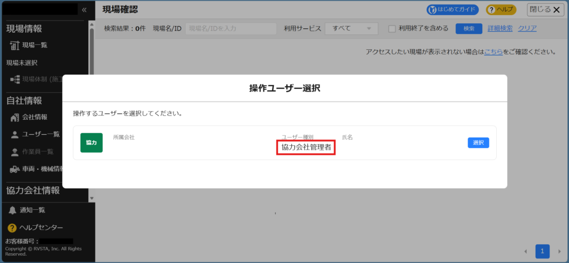Image resolution: width=569 pixels, height=263 pixels.
Task: Click the 自社情報 section heading
Action: click(x=24, y=100)
